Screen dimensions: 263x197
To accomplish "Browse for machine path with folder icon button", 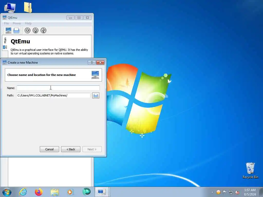I will click(96, 95).
